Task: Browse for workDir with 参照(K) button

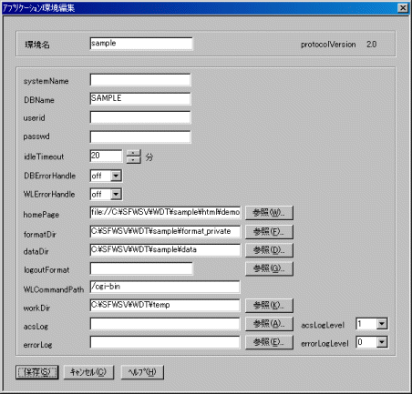Action: 269,306
